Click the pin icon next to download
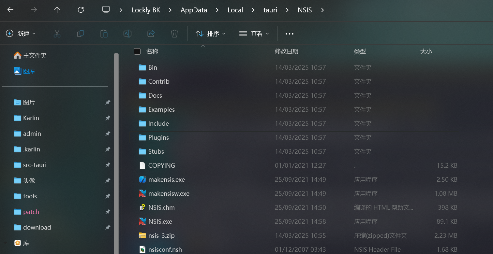493x254 pixels. pyautogui.click(x=108, y=228)
